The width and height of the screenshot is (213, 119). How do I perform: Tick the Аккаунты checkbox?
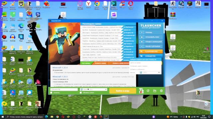[51, 93]
